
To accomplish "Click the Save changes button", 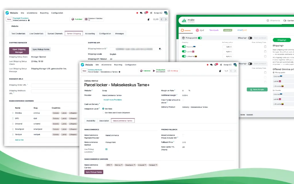I will 257,90.
